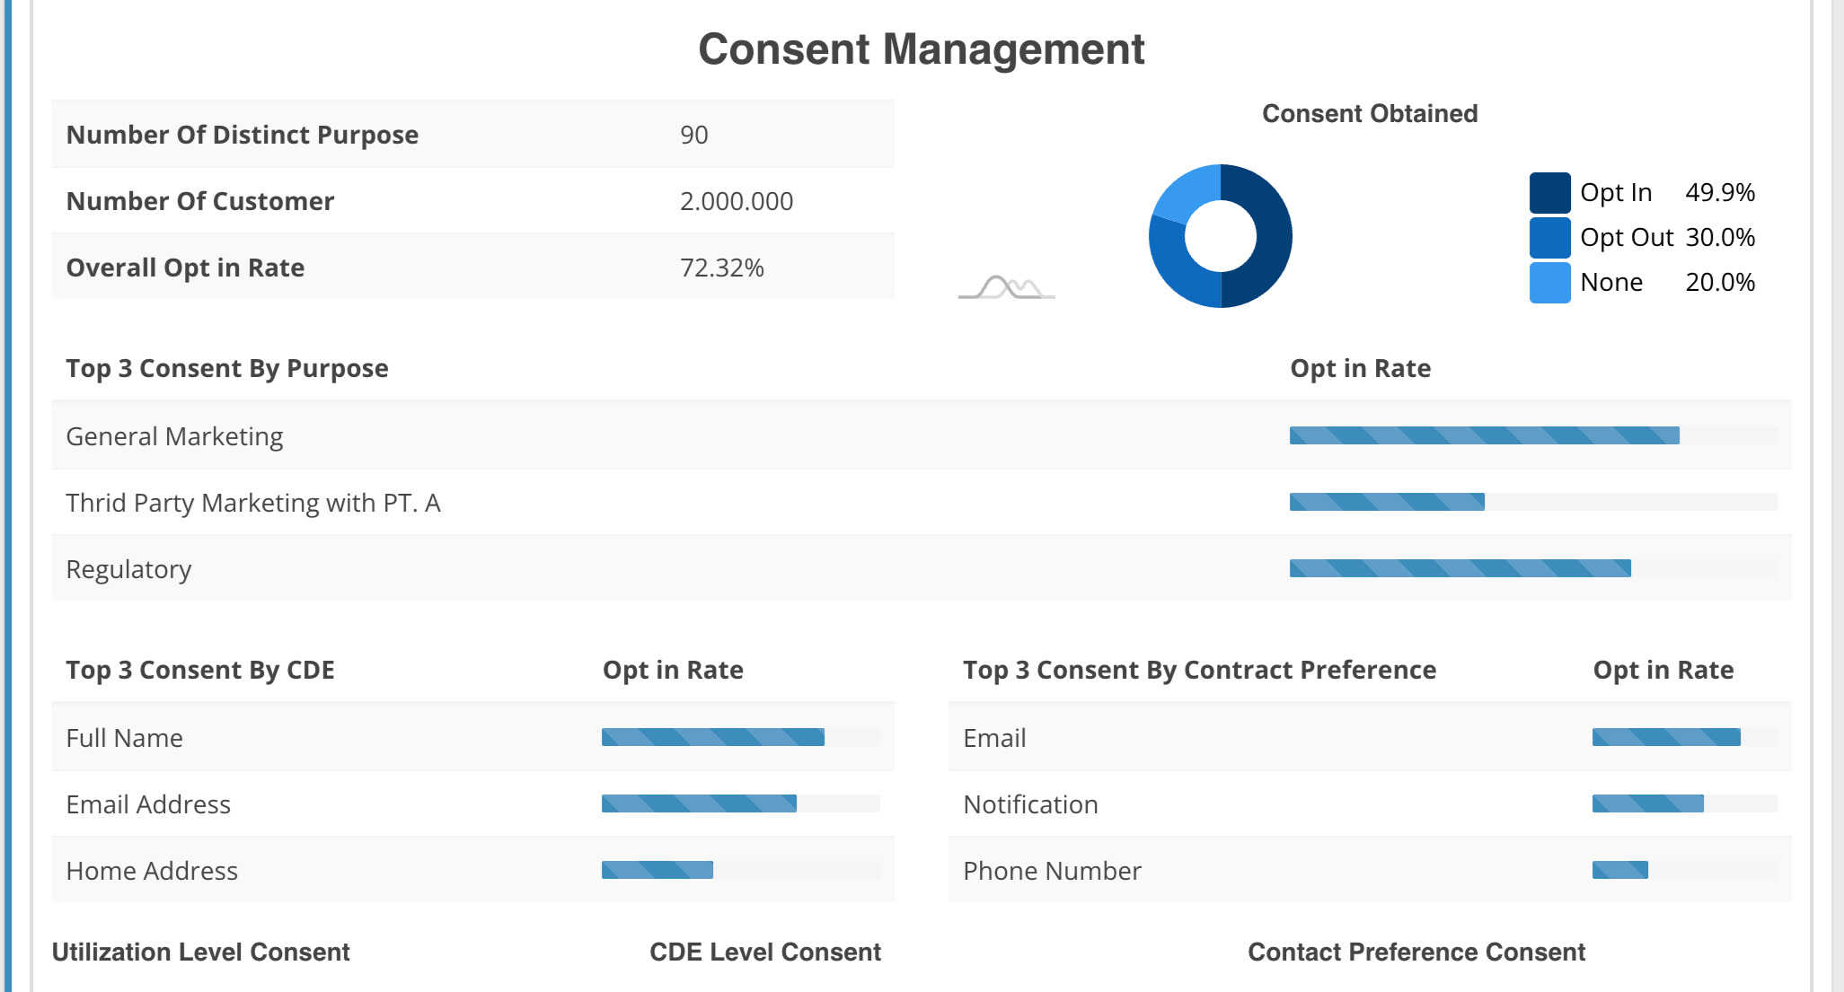
Task: Select the None legend swatch
Action: [1550, 283]
